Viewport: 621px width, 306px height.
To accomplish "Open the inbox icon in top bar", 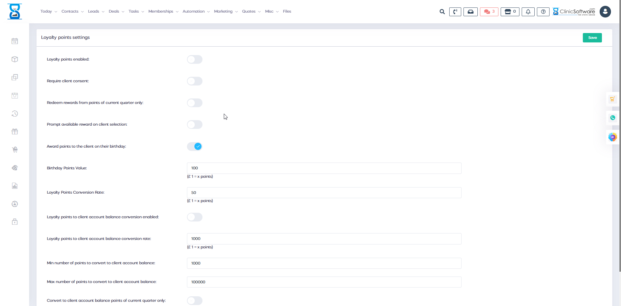I will (471, 12).
